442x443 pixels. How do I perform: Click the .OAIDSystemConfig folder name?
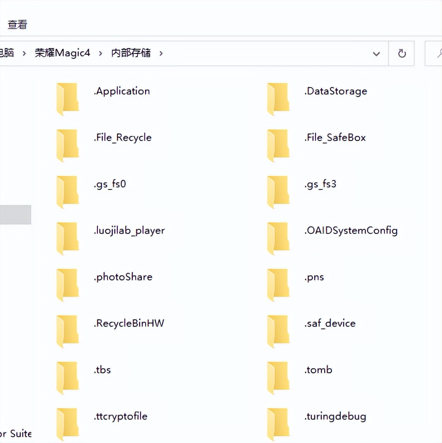pyautogui.click(x=351, y=231)
